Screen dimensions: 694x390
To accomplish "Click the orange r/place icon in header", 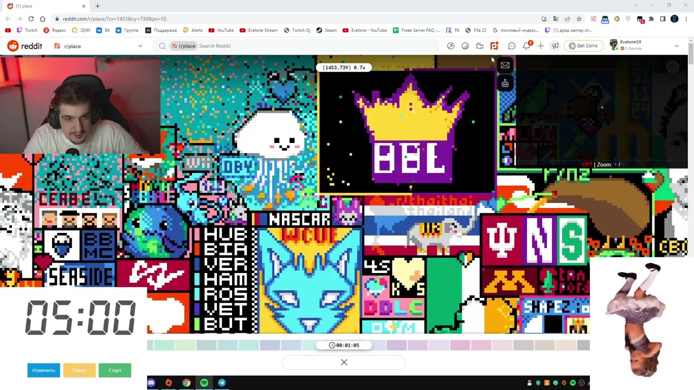I will pos(494,46).
